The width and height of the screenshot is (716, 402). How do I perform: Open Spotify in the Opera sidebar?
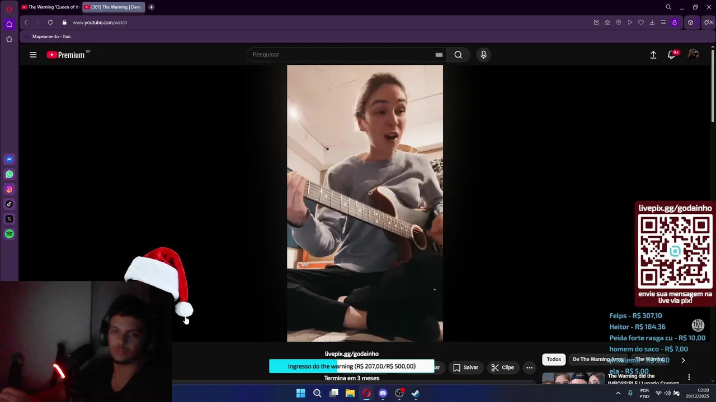click(9, 234)
